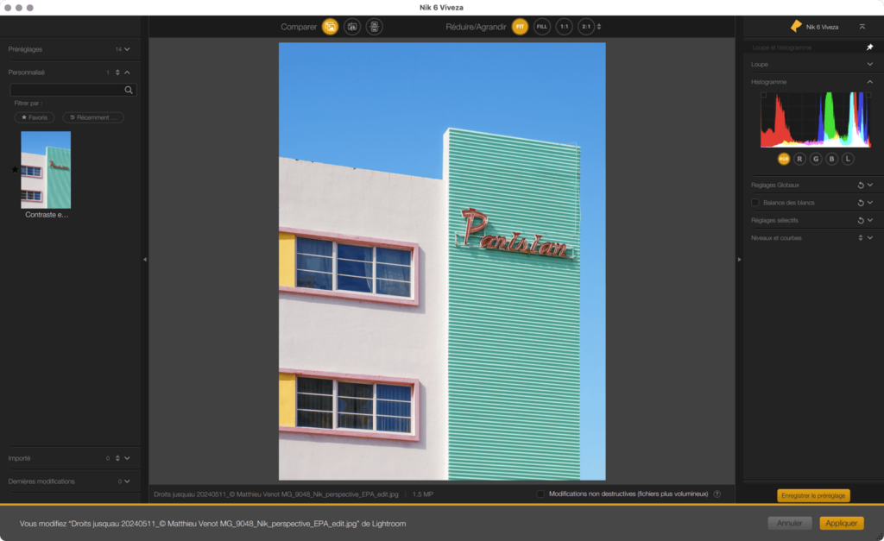Click the Réduire/Agrandir label

(x=476, y=27)
